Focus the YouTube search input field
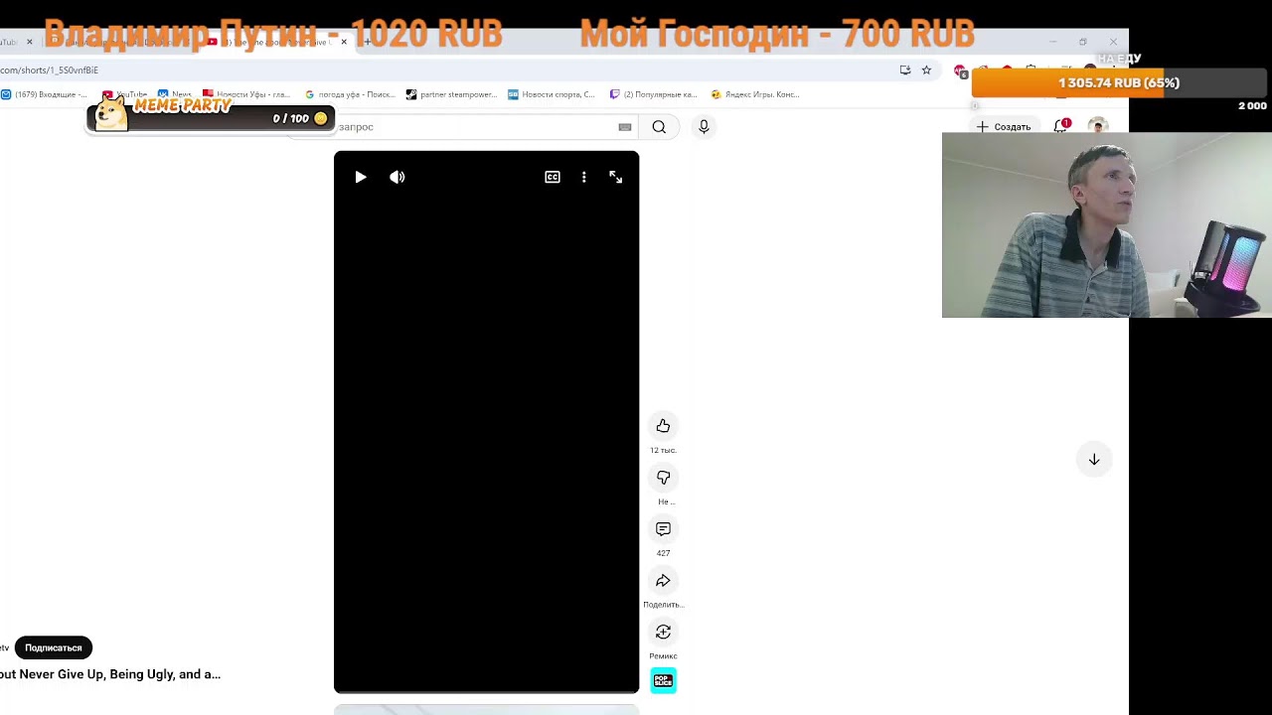The width and height of the screenshot is (1272, 715). click(477, 127)
